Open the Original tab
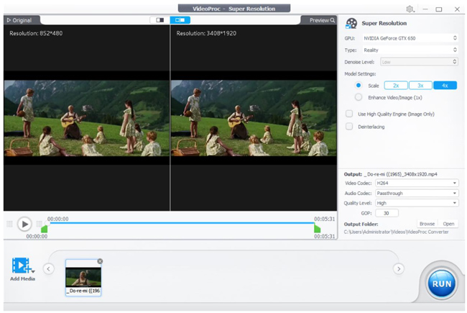The height and width of the screenshot is (313, 467). [19, 20]
